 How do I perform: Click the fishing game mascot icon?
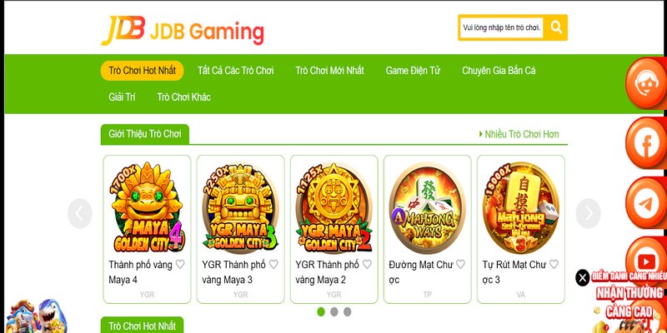point(36,316)
